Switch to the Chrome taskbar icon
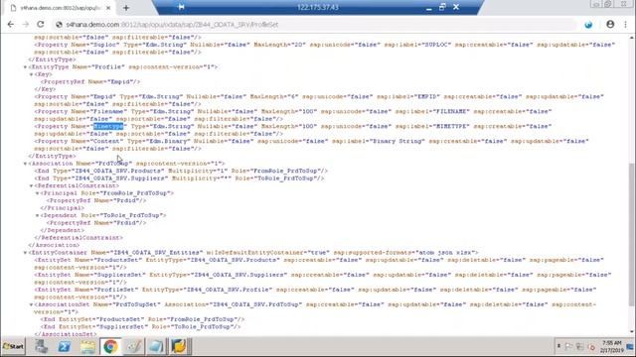Image resolution: width=636 pixels, height=357 pixels. (110, 346)
